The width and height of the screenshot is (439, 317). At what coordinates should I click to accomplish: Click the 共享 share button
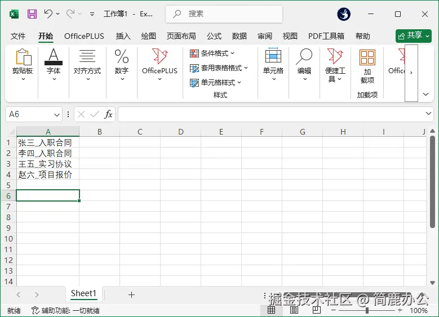414,36
